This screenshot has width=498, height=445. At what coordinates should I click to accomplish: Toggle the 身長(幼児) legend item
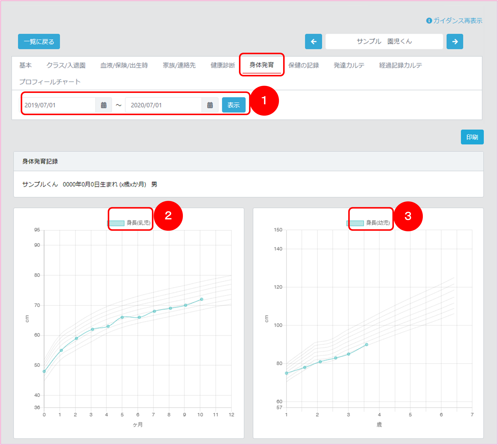click(x=378, y=223)
